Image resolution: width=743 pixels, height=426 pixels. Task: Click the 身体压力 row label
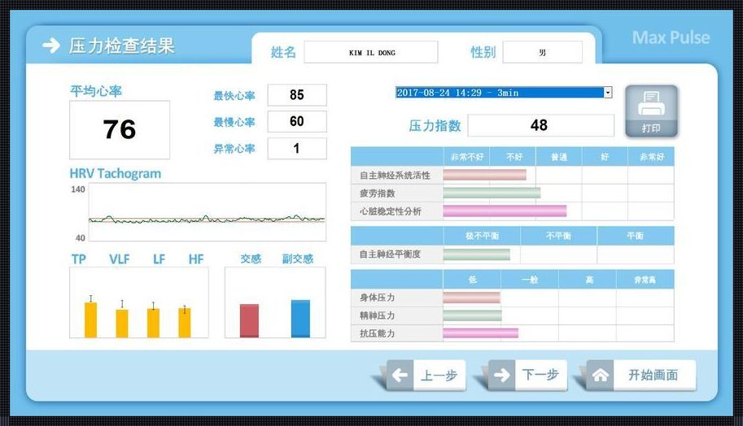click(x=377, y=298)
